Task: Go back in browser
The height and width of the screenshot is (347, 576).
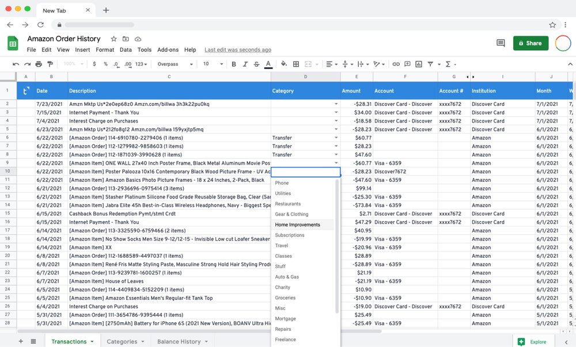Action: (x=10, y=25)
